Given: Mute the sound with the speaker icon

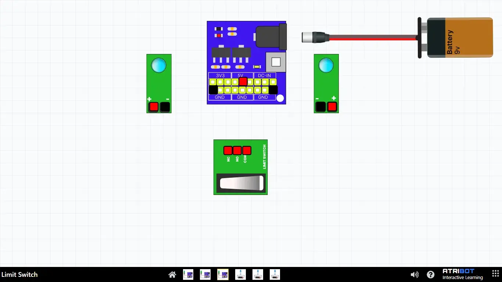Looking at the screenshot, I should pyautogui.click(x=415, y=275).
